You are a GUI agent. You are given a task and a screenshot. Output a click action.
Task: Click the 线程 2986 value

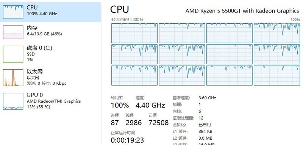pyautogui.click(x=134, y=123)
